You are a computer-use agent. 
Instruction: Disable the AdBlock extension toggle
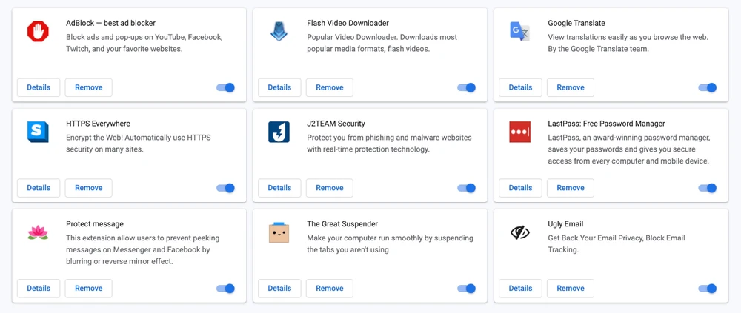point(226,87)
